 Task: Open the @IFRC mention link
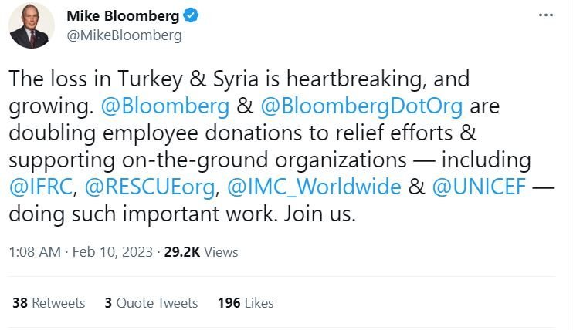38,186
